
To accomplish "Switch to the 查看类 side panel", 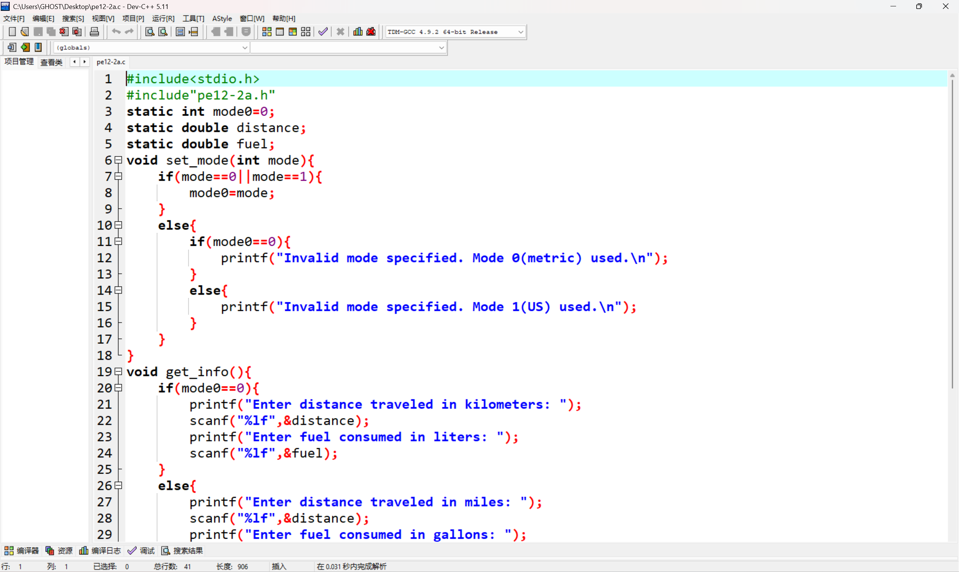I will coord(51,62).
